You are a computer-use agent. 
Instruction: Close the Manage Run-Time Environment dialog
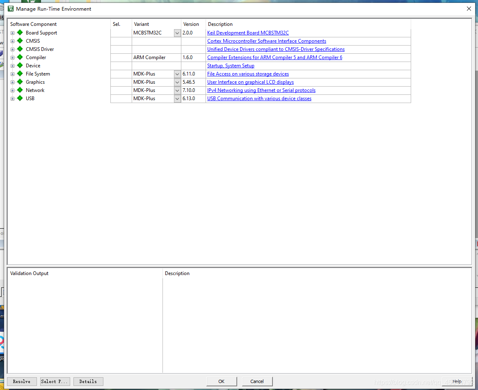(469, 9)
